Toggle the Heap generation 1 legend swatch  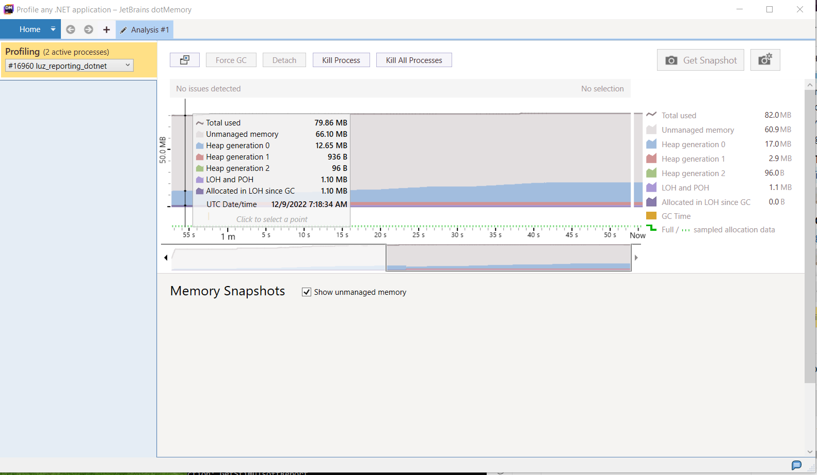[651, 159]
